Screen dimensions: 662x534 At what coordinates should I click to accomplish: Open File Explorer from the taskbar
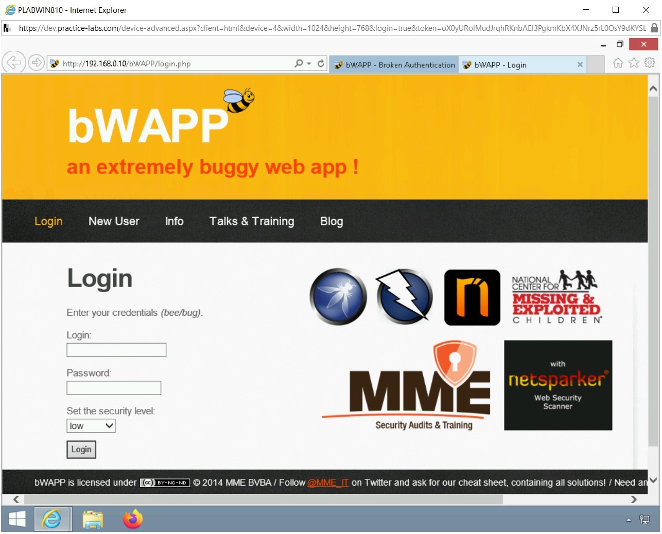pyautogui.click(x=93, y=519)
